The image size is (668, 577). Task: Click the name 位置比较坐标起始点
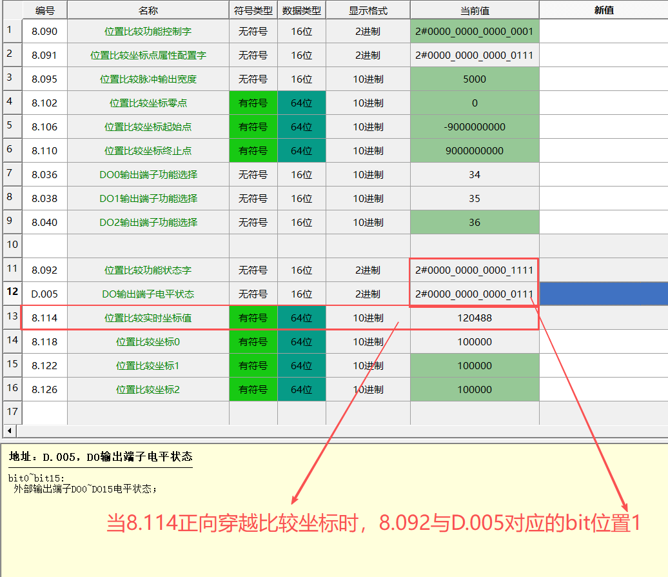(148, 127)
